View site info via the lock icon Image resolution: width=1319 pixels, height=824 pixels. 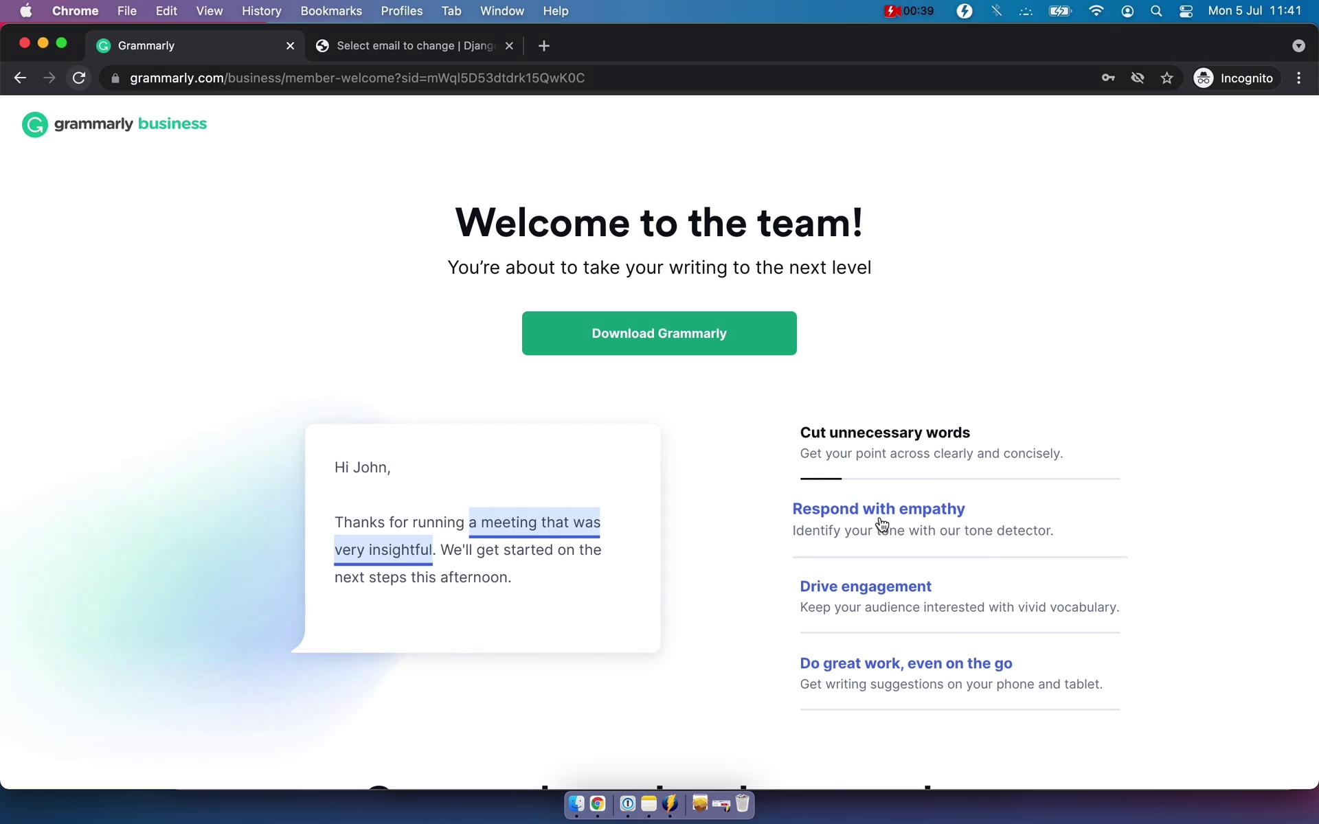pyautogui.click(x=115, y=78)
